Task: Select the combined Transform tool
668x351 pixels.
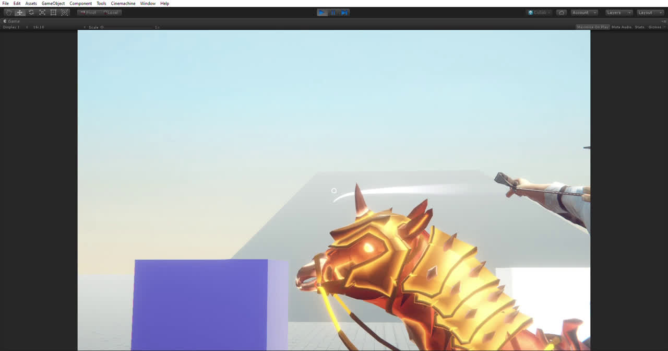Action: click(x=65, y=13)
